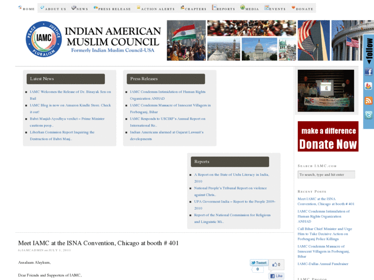Open Liberhan Comission Report link
The image size is (374, 280).
coord(62,136)
